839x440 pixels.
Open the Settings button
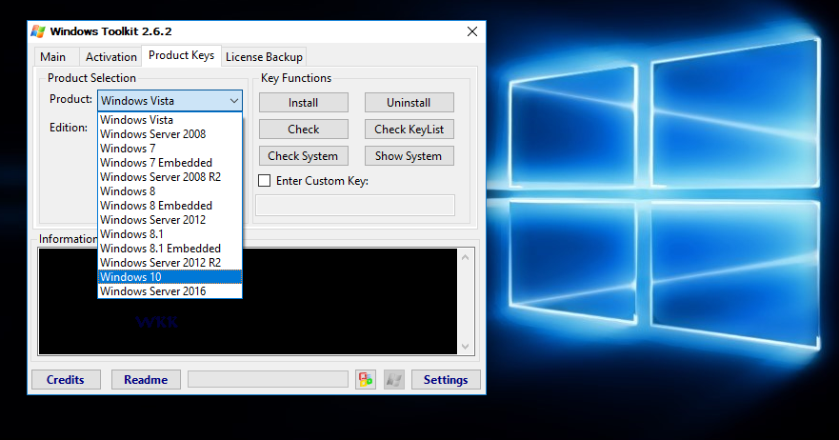(x=446, y=379)
